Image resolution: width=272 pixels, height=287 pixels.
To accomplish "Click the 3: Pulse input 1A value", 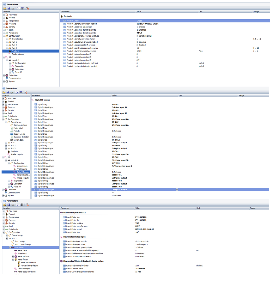I will 120,107.
